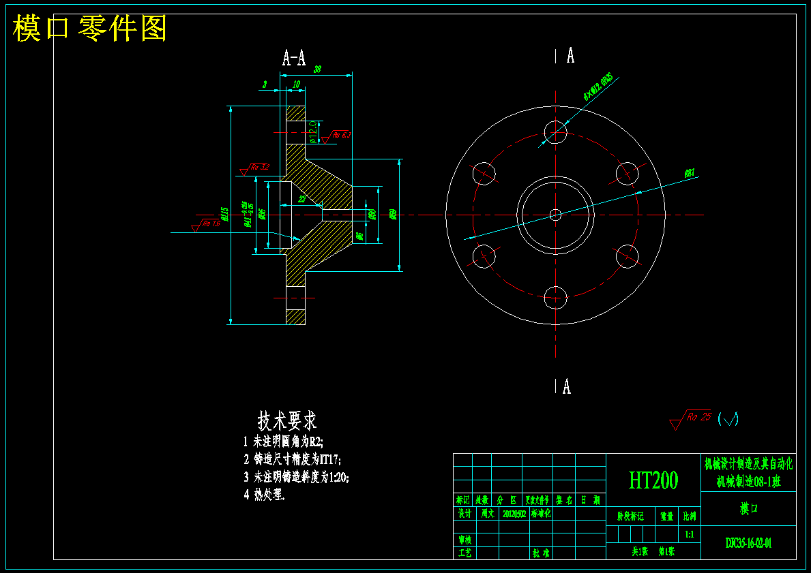The image size is (811, 573).
Task: Select the "比例" header cell
Action: [690, 516]
